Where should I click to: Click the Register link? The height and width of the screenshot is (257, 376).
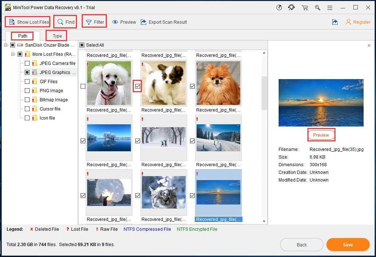[358, 22]
